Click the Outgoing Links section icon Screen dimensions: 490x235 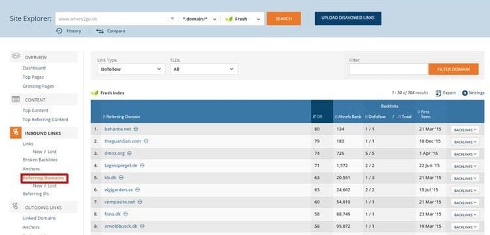click(16, 206)
